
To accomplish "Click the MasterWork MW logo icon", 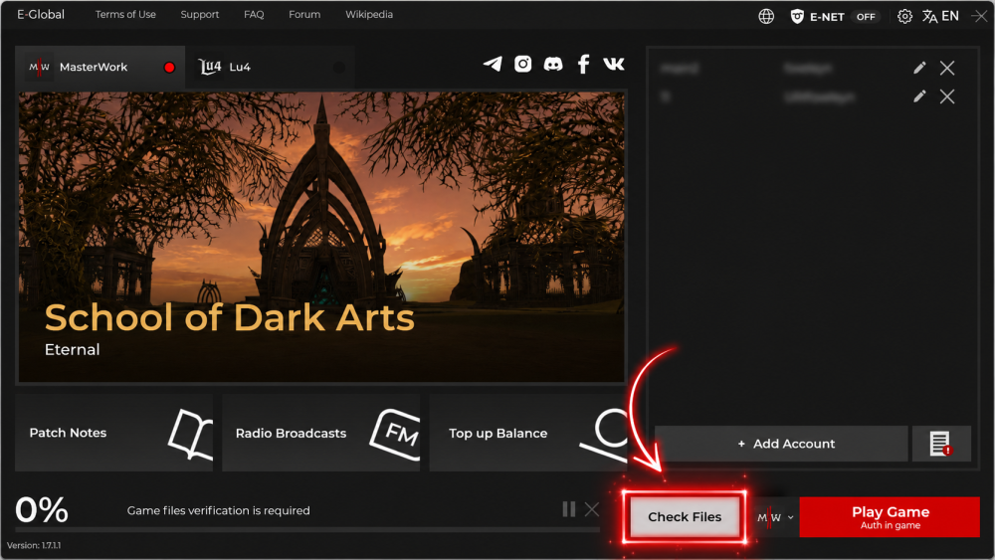I will [40, 68].
